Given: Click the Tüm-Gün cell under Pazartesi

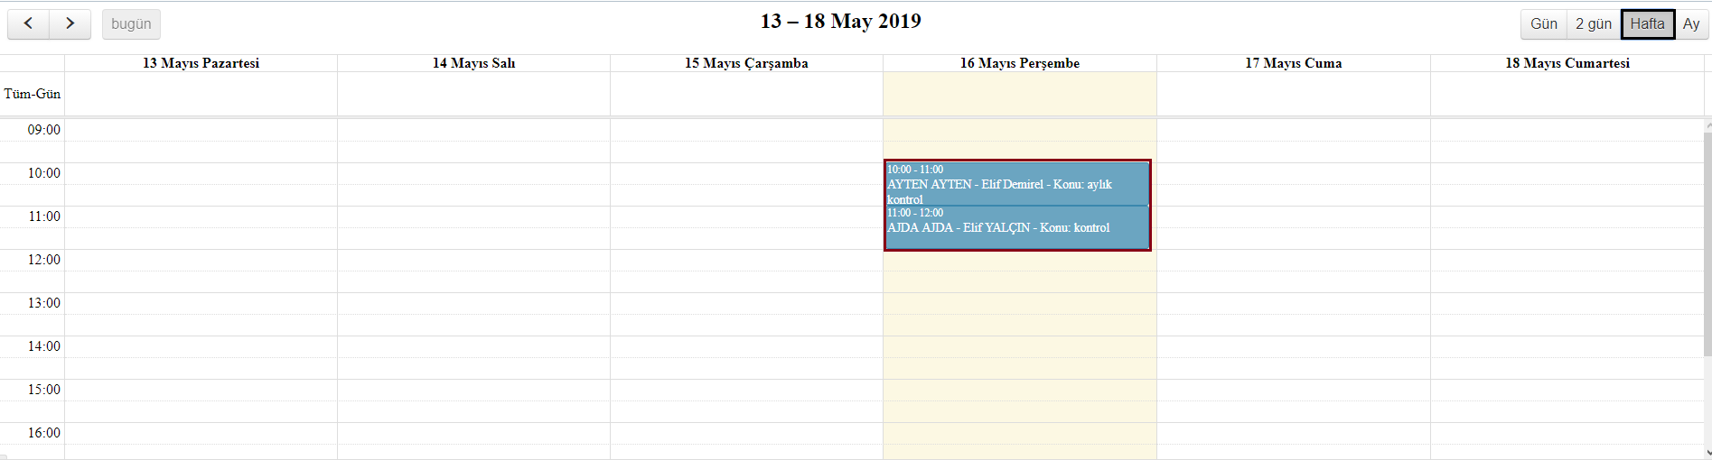Looking at the screenshot, I should (x=201, y=94).
